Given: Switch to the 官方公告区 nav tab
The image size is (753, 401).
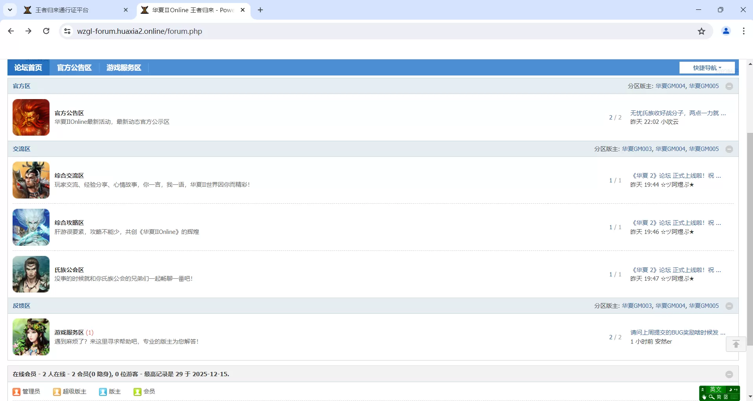Looking at the screenshot, I should pyautogui.click(x=74, y=68).
